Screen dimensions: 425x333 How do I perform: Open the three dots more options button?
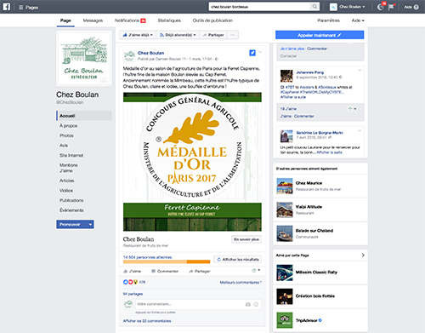[233, 35]
